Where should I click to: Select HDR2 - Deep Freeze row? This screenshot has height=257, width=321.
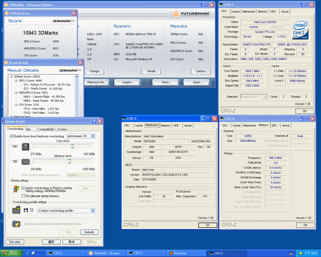[43, 101]
